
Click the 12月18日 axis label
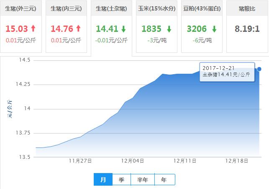[x=237, y=161]
